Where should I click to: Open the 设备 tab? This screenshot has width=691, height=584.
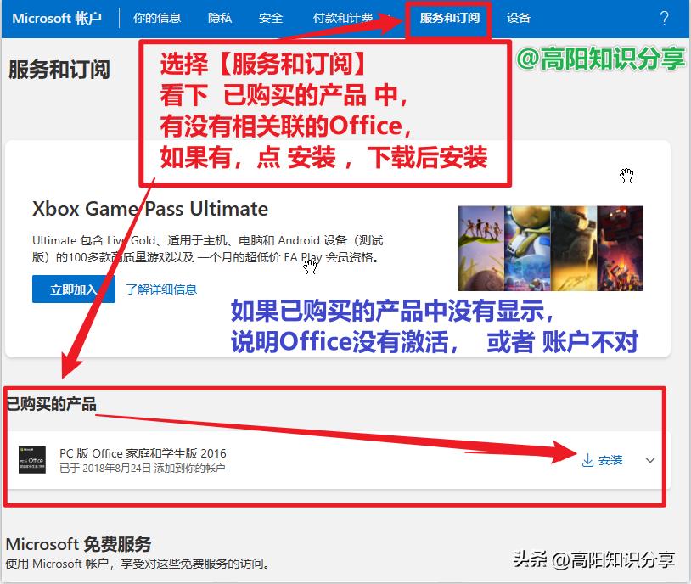[520, 17]
